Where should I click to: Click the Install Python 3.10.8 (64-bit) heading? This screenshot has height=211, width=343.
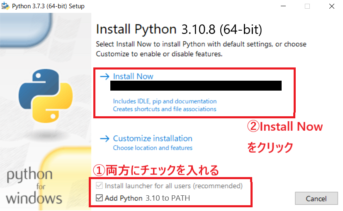(x=179, y=29)
